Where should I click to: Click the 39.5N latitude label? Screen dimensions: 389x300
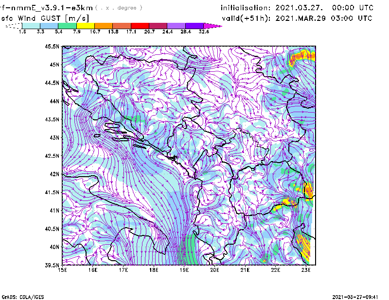(52, 265)
